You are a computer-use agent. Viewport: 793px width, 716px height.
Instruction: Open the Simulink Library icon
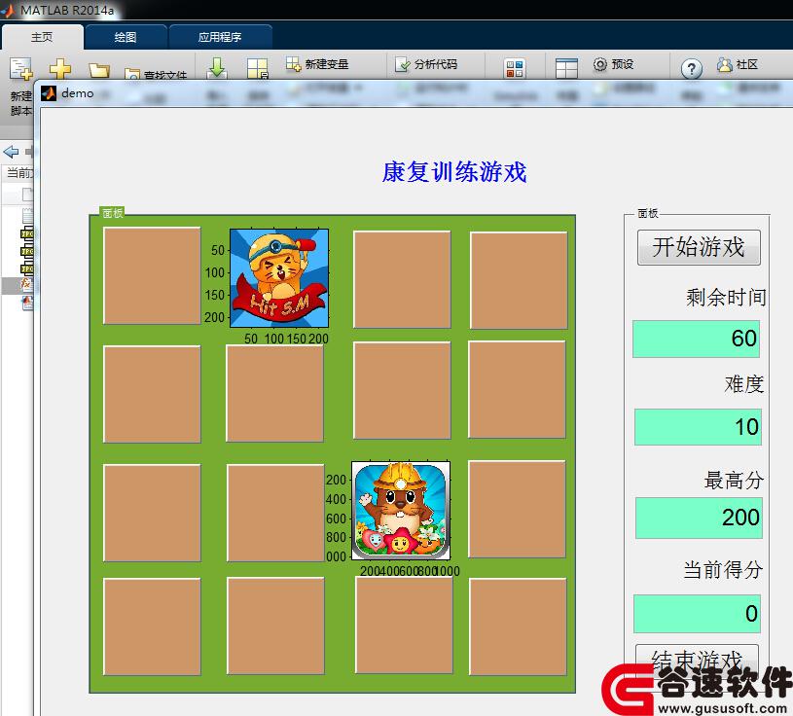coord(515,68)
